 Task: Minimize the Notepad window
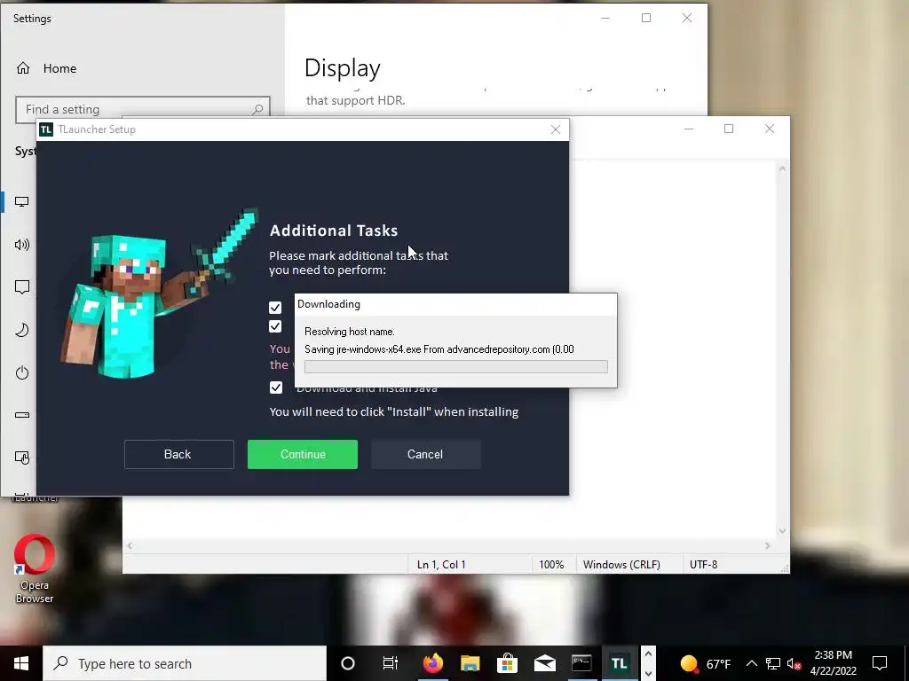(689, 129)
